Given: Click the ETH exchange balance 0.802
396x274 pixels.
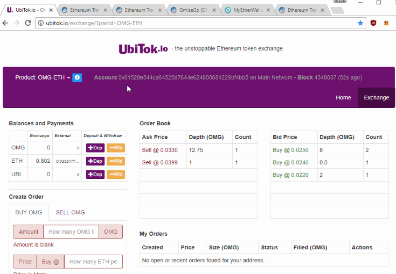Looking at the screenshot, I should click(x=43, y=161).
